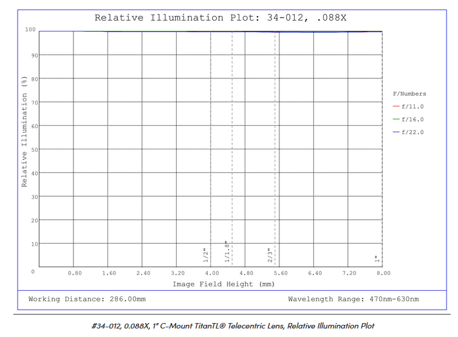
Task: Select the 'Relative Illumination (%)' y-axis label
Action: (x=25, y=131)
